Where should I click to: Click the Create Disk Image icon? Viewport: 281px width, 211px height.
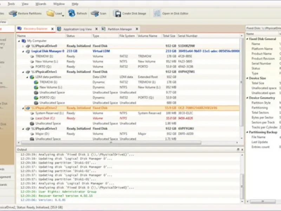point(117,14)
